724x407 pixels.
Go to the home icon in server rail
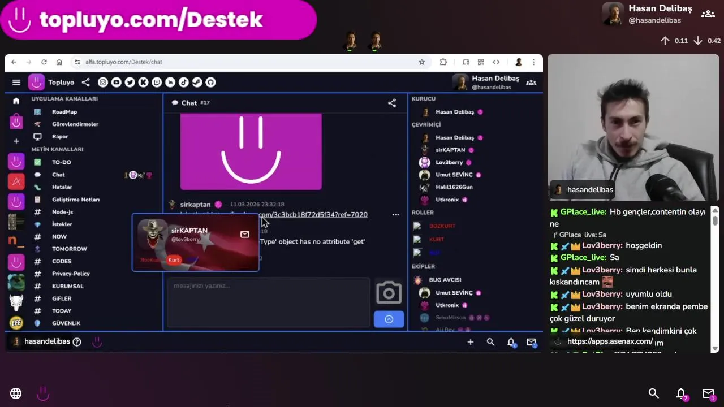point(16,101)
